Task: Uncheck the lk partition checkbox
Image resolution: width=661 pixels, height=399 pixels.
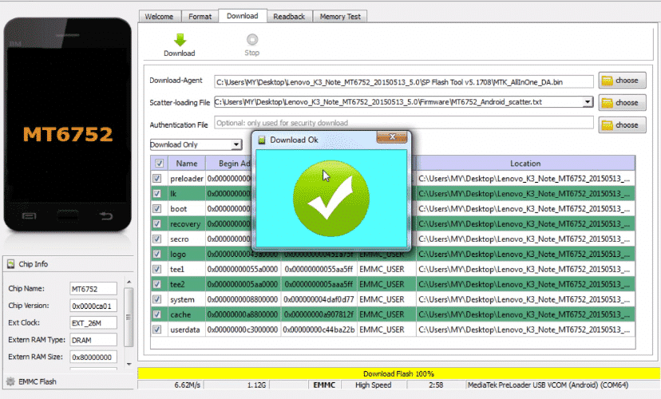Action: (156, 193)
